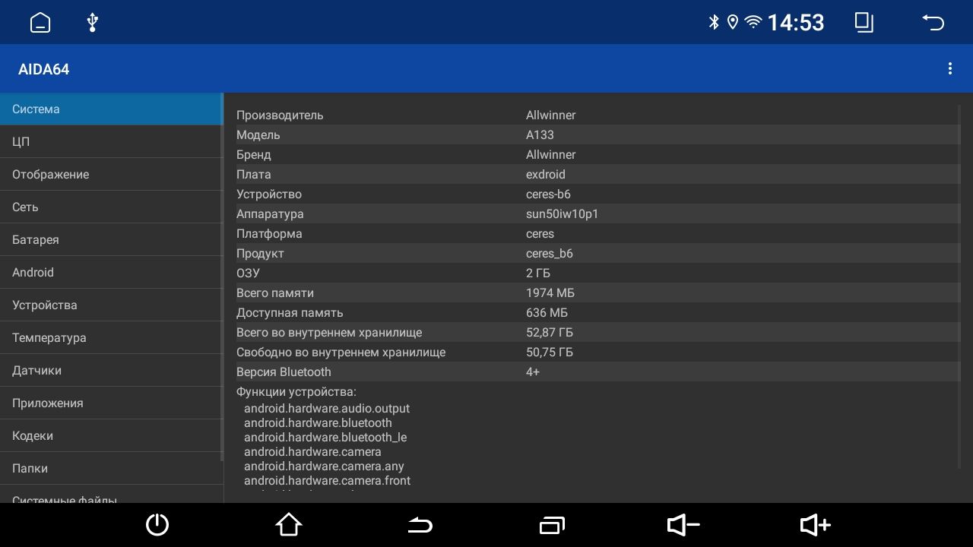Tap the Wi-Fi signal indicator
The width and height of the screenshot is (973, 547).
click(x=753, y=22)
